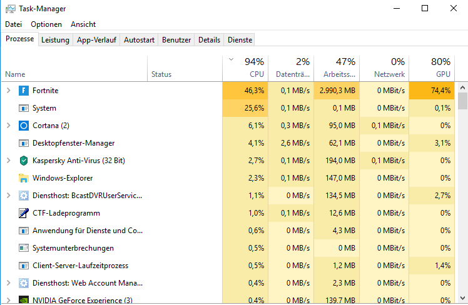The height and width of the screenshot is (305, 468).
Task: Expand the NVIDIA GeForce Experience (3) group
Action: (9, 300)
